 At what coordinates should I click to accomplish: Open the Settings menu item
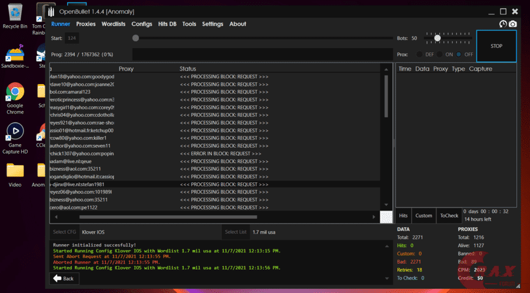(213, 24)
